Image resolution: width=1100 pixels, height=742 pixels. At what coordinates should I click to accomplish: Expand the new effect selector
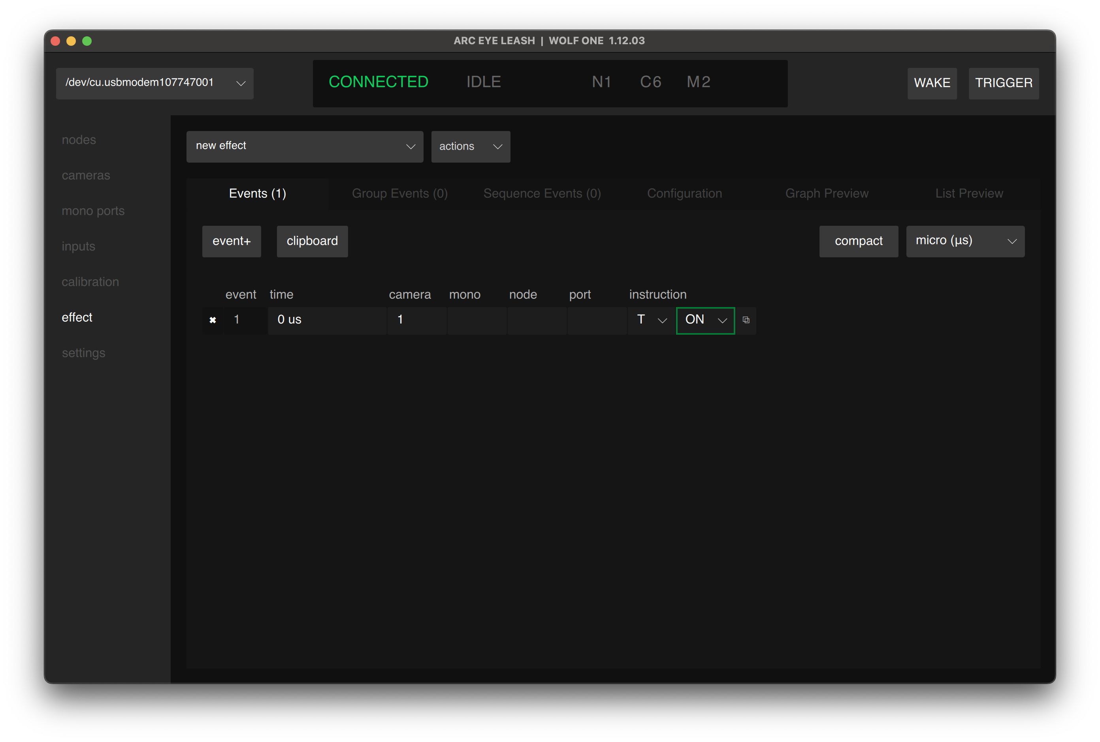[x=304, y=146]
